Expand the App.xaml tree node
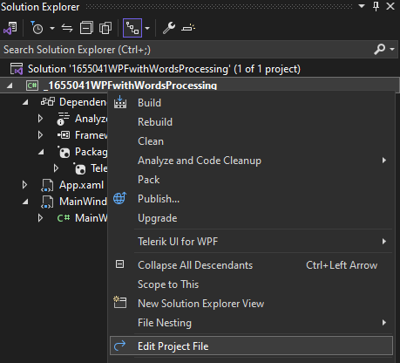Image resolution: width=400 pixels, height=363 pixels. (x=25, y=185)
